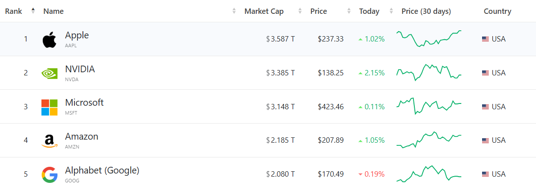Screen dimensions: 536x190
Task: Open the NVIDIA company link
Action: 80,69
